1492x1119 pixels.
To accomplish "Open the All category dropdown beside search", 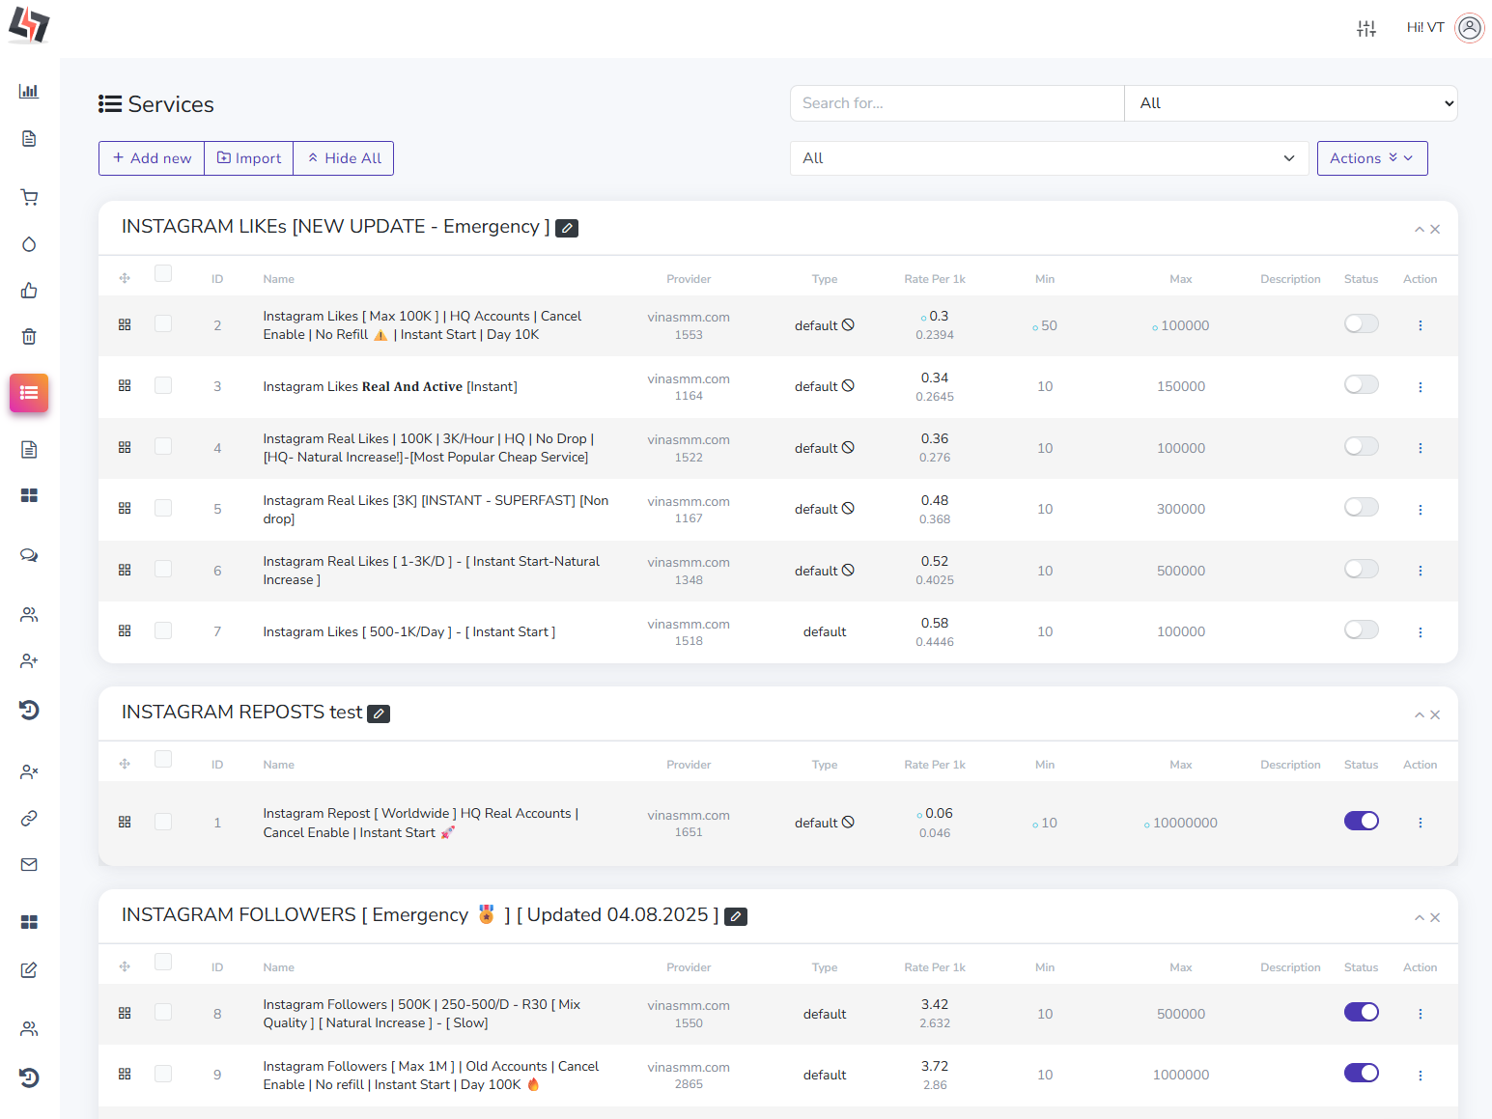I will click(x=1290, y=103).
